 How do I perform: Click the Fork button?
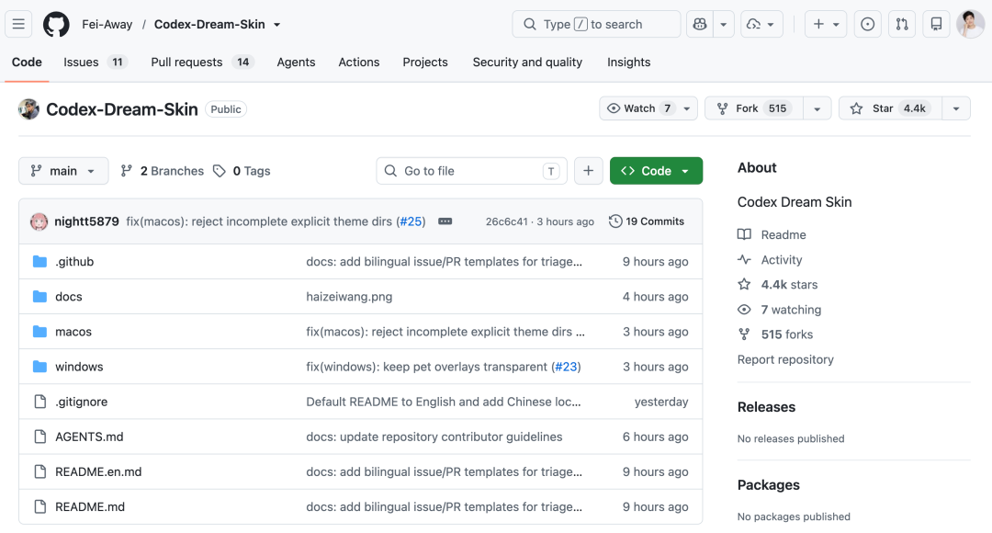coord(754,108)
